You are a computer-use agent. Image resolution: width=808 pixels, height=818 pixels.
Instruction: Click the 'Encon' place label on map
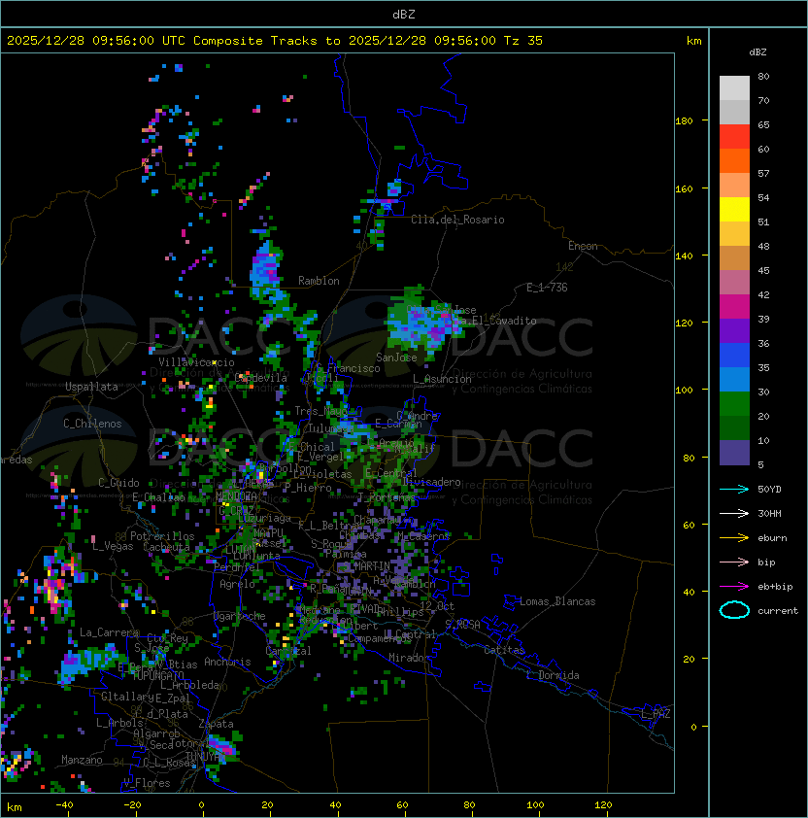(583, 246)
